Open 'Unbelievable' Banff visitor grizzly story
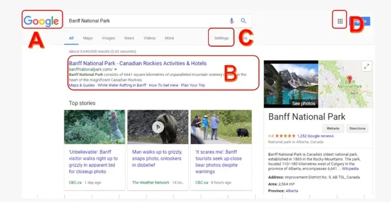 tap(93, 162)
